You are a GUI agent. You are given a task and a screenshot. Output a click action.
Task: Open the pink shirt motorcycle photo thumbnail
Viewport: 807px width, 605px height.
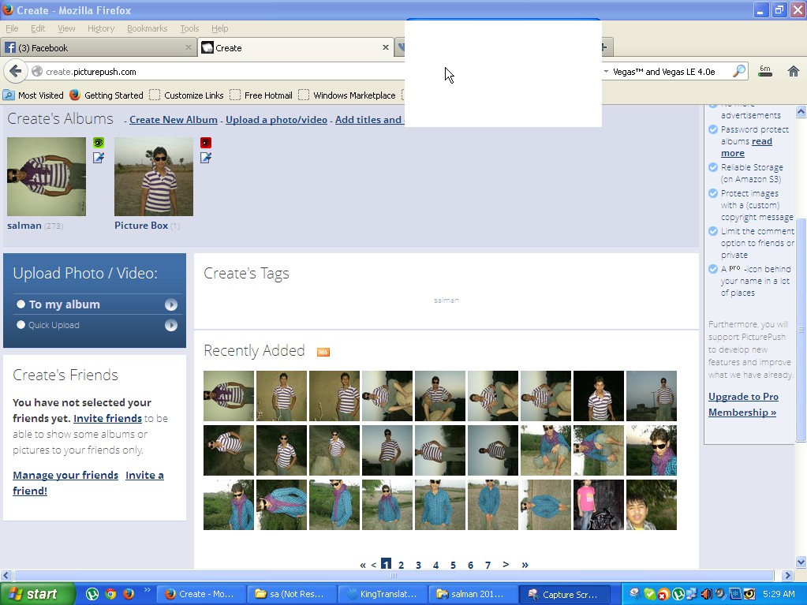pos(599,505)
